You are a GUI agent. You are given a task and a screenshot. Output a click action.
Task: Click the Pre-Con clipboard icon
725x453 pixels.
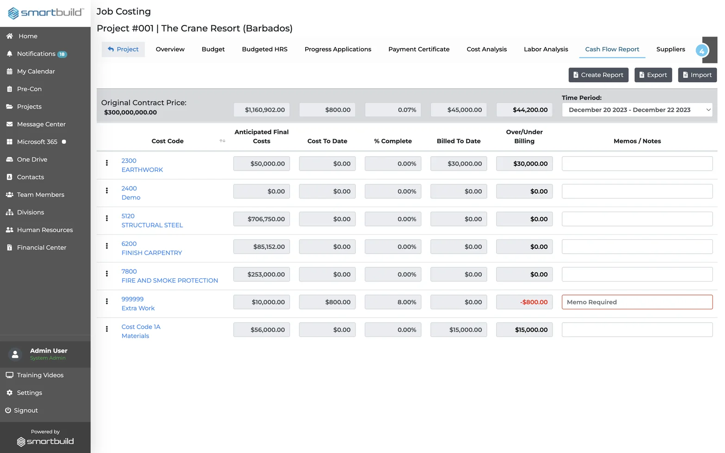click(9, 89)
